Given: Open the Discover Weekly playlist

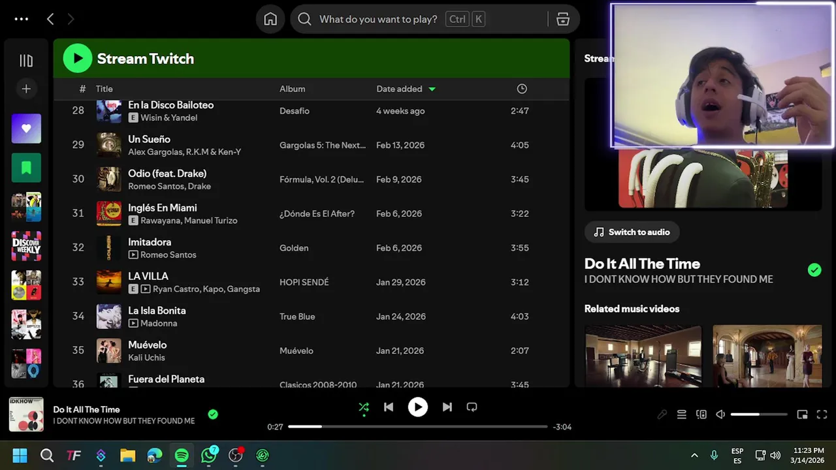Looking at the screenshot, I should [x=26, y=246].
